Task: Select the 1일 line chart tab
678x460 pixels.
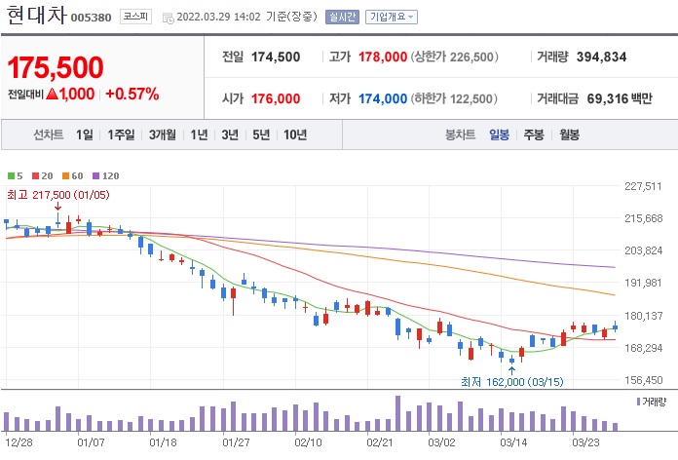Action: pos(85,134)
